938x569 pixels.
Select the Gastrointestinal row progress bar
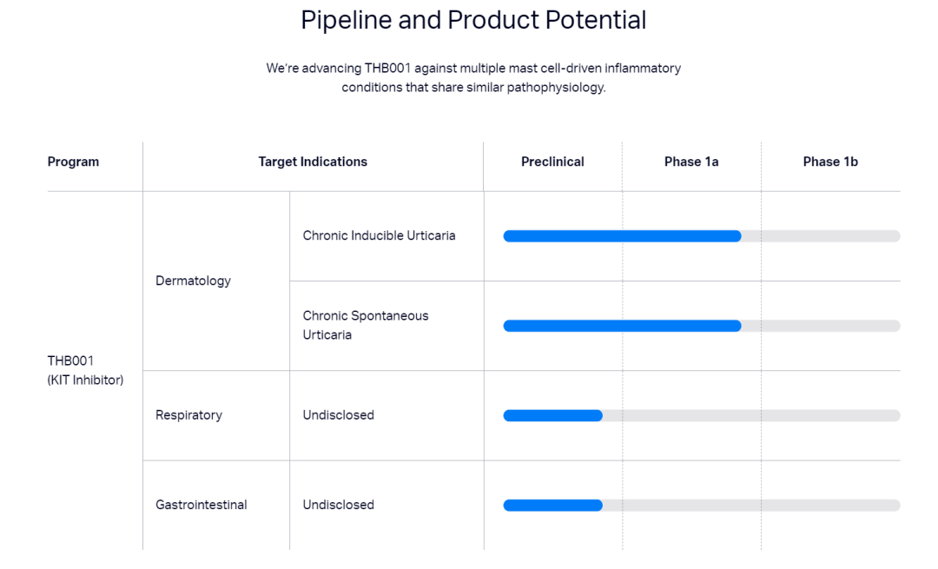pyautogui.click(x=701, y=506)
